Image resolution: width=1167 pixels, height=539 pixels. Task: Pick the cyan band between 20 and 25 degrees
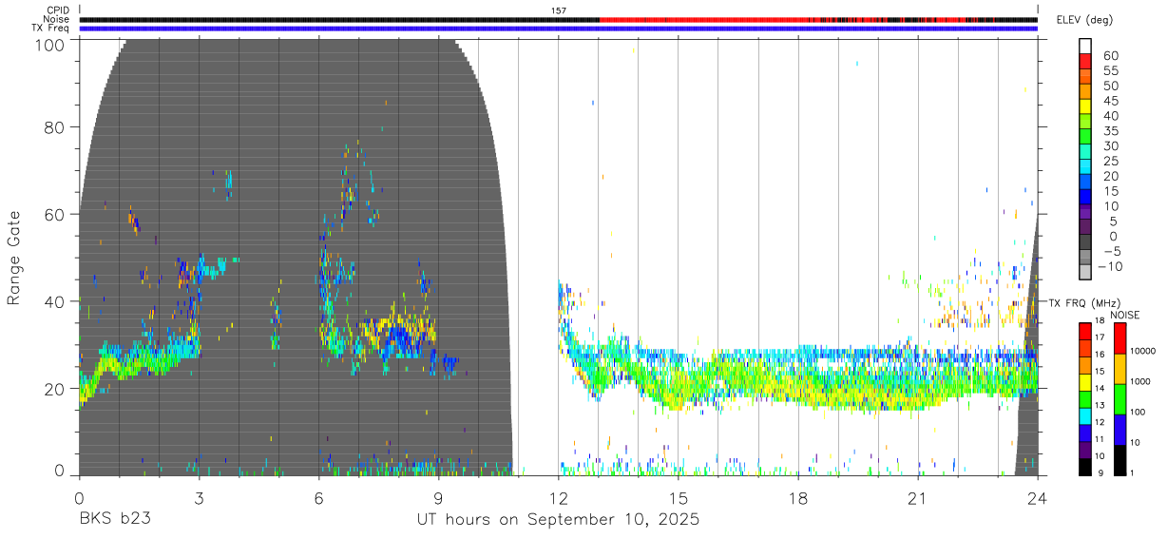(x=1085, y=166)
